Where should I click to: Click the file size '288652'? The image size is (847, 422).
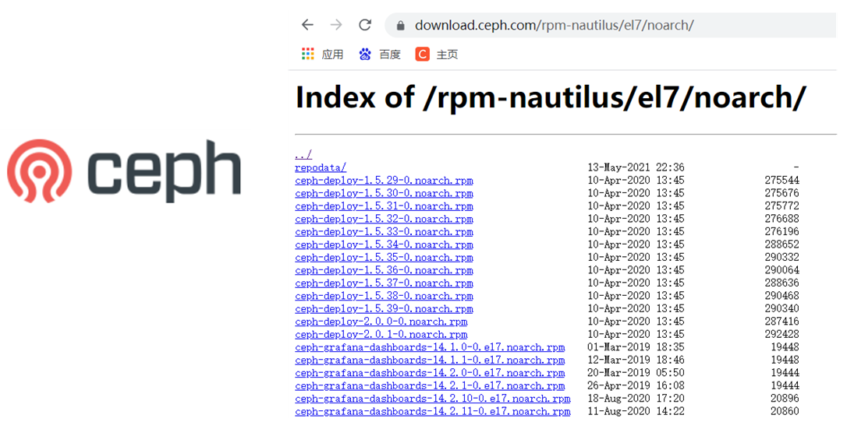pyautogui.click(x=781, y=244)
